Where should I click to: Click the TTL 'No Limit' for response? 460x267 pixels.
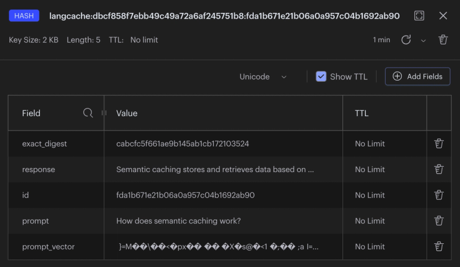click(370, 170)
